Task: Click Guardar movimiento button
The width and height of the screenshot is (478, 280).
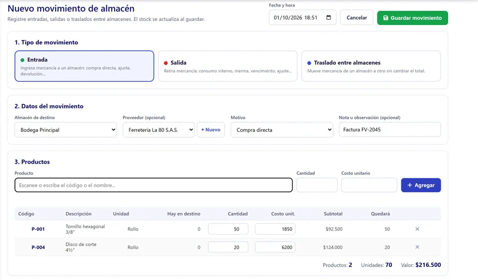Action: tap(412, 18)
